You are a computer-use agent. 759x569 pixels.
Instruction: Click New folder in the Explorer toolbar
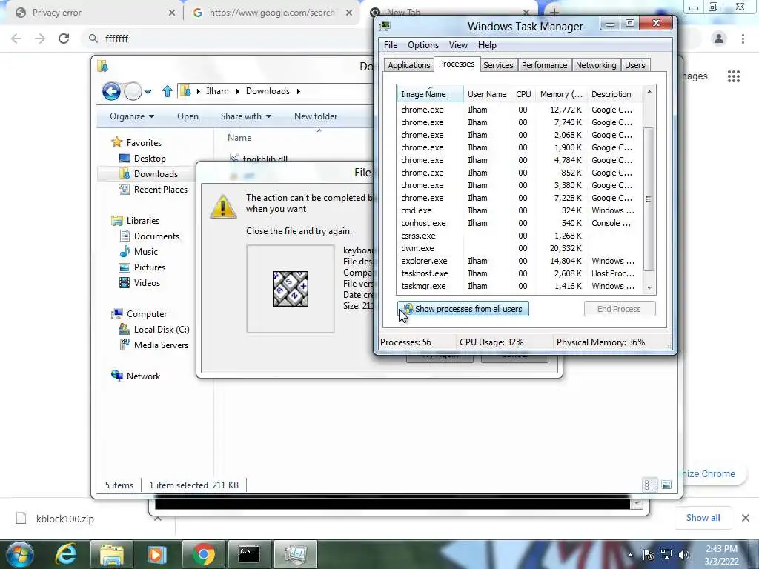pyautogui.click(x=316, y=116)
